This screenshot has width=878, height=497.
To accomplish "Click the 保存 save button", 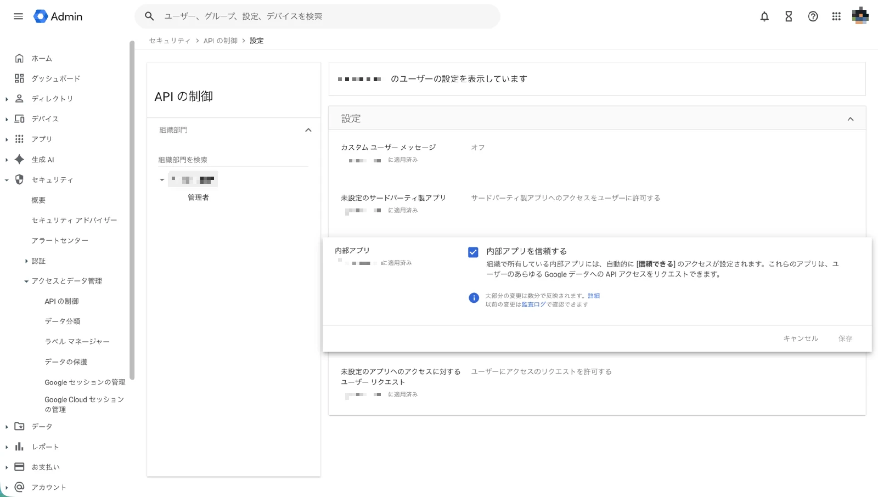I will pos(845,338).
